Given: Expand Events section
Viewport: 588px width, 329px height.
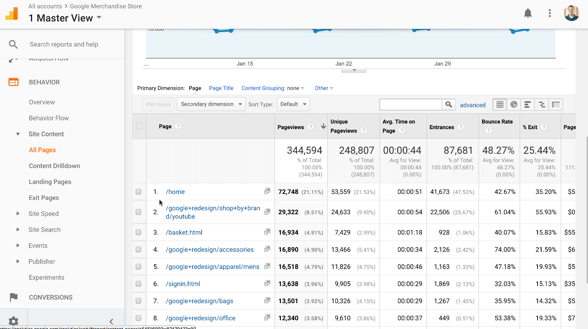Looking at the screenshot, I should pyautogui.click(x=18, y=245).
